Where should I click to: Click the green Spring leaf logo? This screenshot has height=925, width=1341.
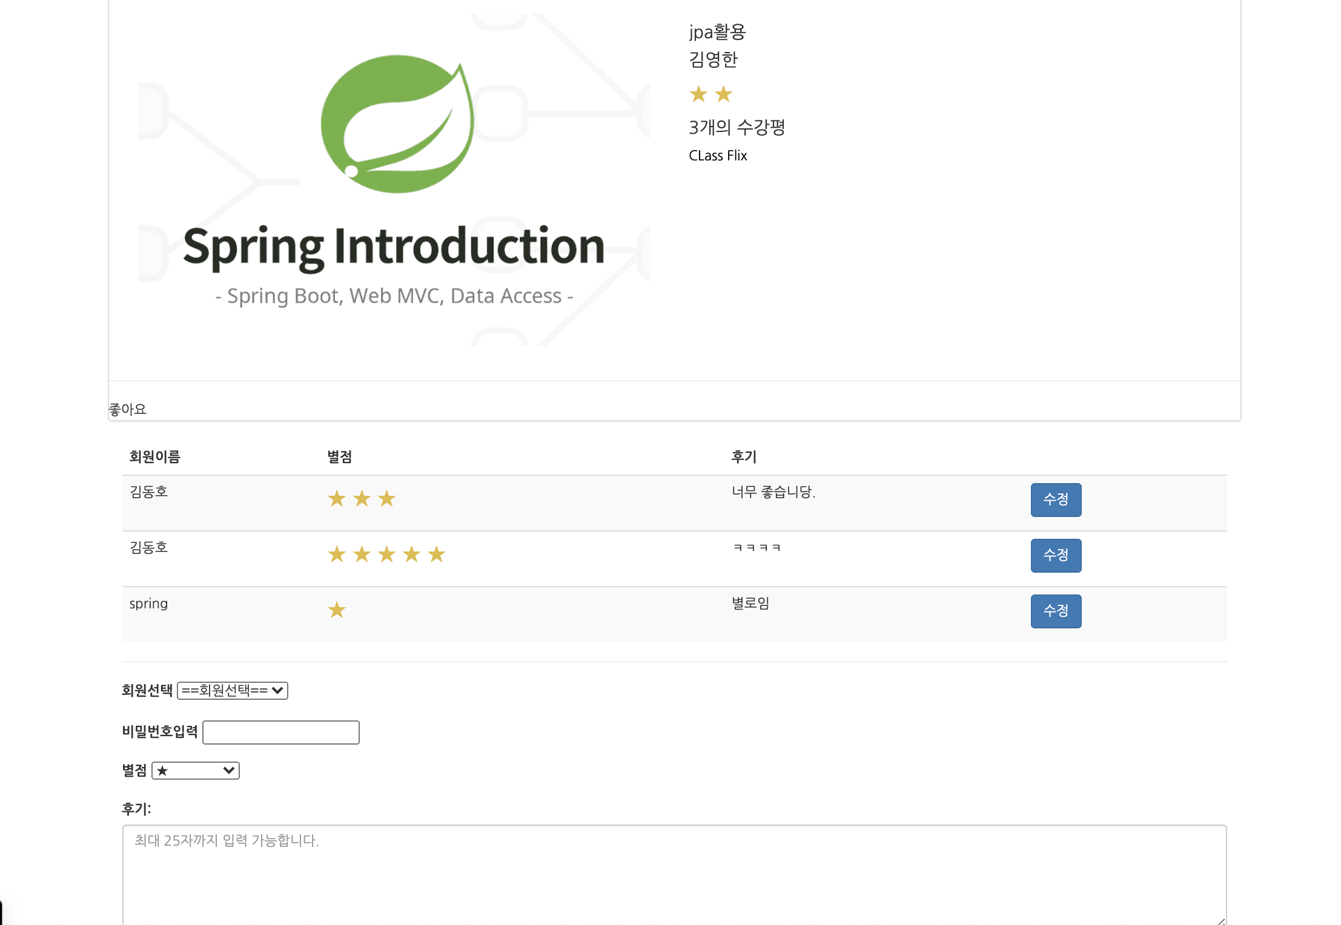pos(397,124)
